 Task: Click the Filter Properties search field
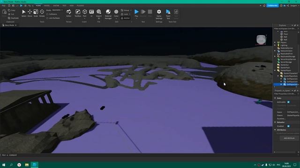[285, 94]
